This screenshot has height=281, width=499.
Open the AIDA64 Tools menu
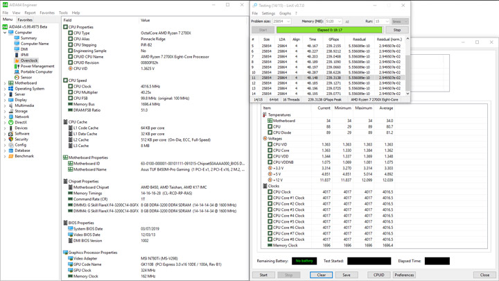pyautogui.click(x=63, y=12)
